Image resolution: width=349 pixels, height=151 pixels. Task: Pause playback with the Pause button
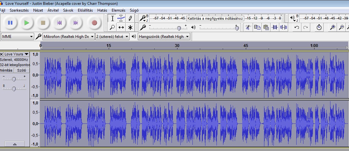pyautogui.click(x=10, y=23)
